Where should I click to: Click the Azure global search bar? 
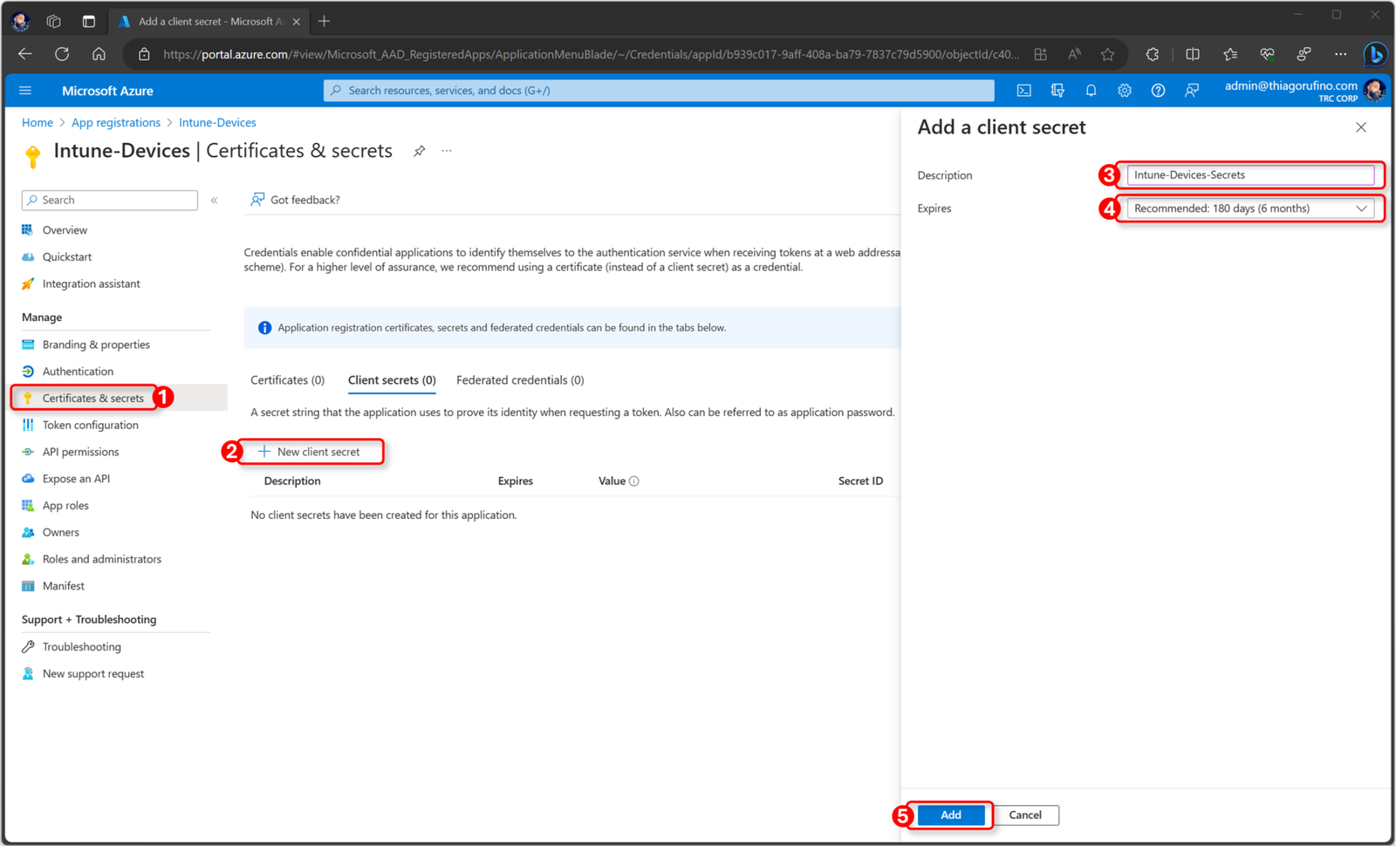point(659,91)
